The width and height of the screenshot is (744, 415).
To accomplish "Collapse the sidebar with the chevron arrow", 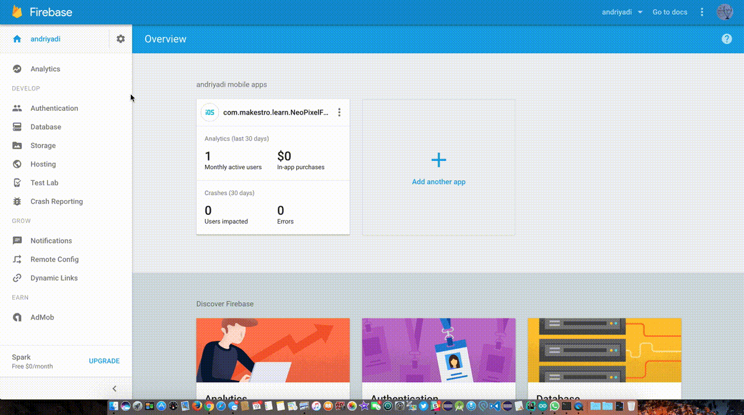I will (x=115, y=388).
